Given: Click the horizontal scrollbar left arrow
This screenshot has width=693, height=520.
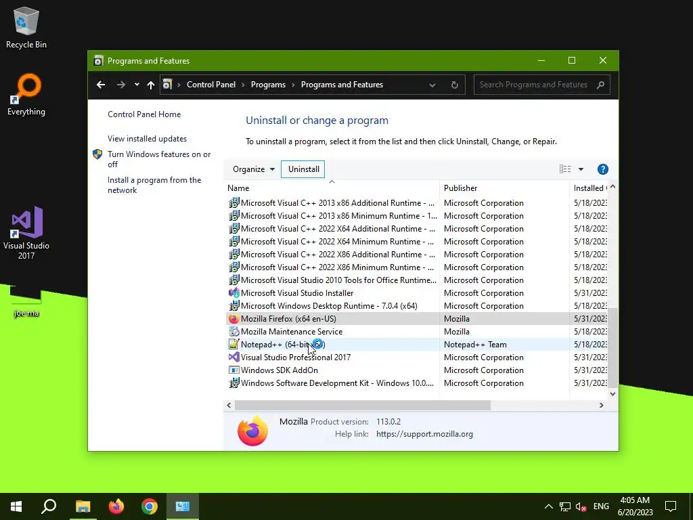Looking at the screenshot, I should tap(229, 405).
